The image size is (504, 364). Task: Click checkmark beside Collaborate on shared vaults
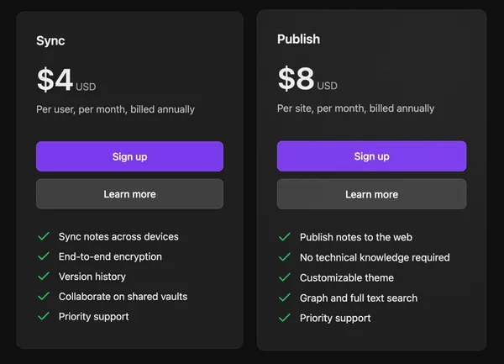(44, 297)
